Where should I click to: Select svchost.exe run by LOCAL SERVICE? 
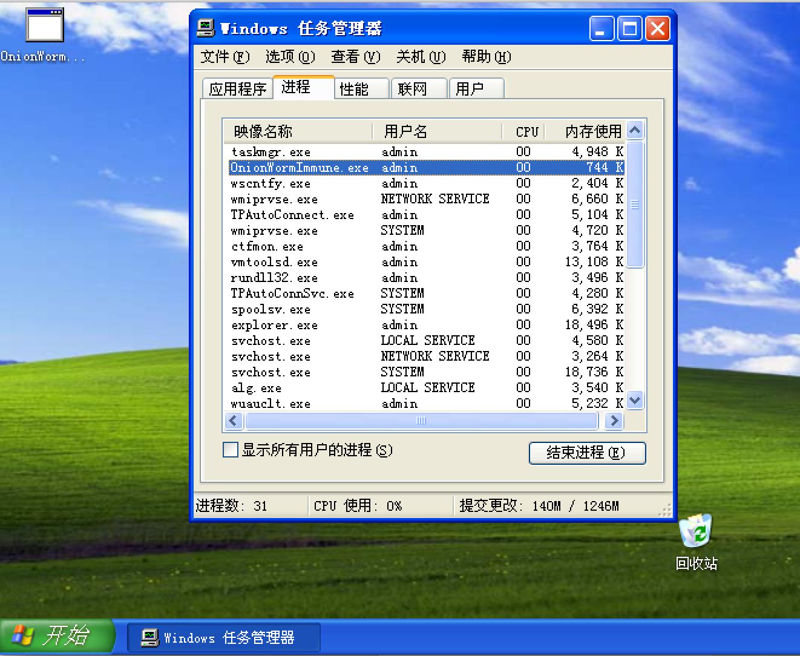(x=426, y=341)
